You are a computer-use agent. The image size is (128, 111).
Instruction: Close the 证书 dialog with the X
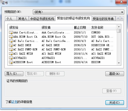tap(121, 2)
